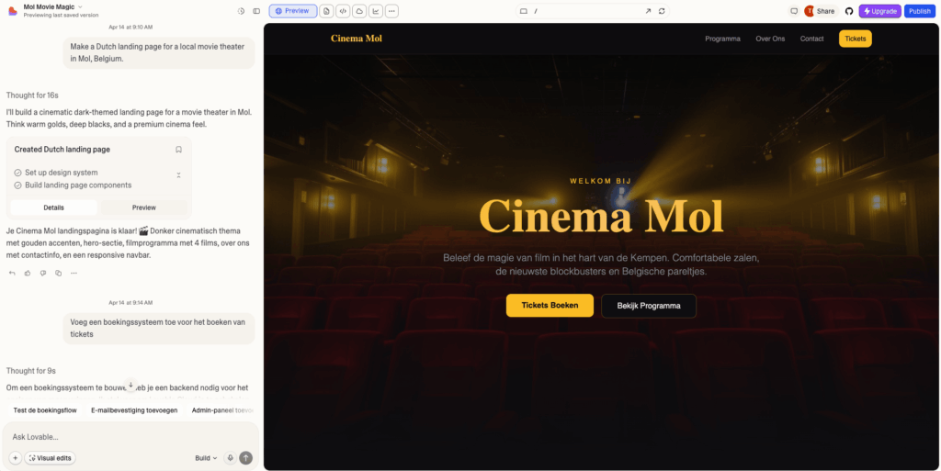This screenshot has width=941, height=471.
Task: Click the Make a Dutch landing page message
Action: [159, 52]
